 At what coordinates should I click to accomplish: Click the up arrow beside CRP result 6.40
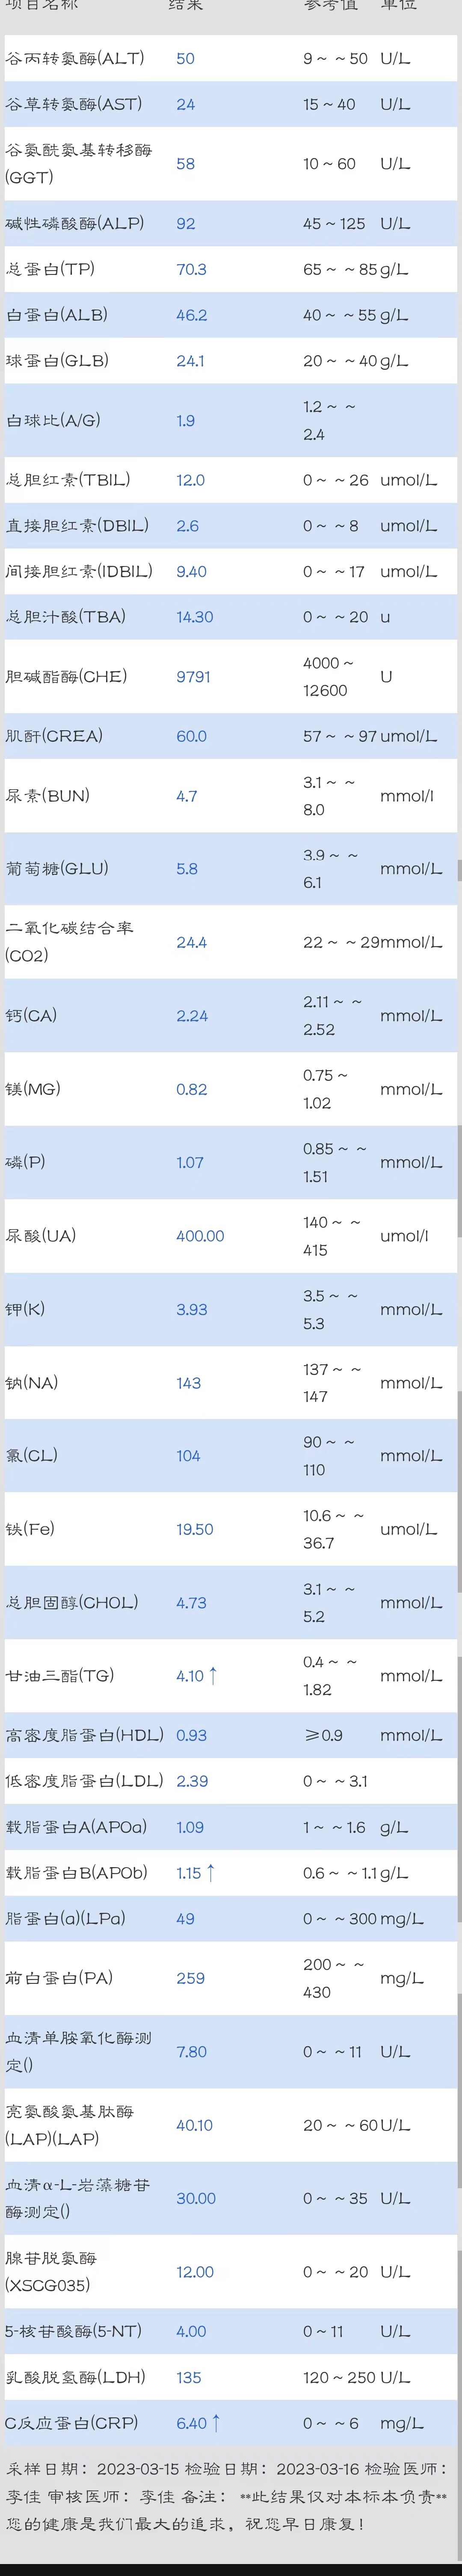tap(215, 2422)
